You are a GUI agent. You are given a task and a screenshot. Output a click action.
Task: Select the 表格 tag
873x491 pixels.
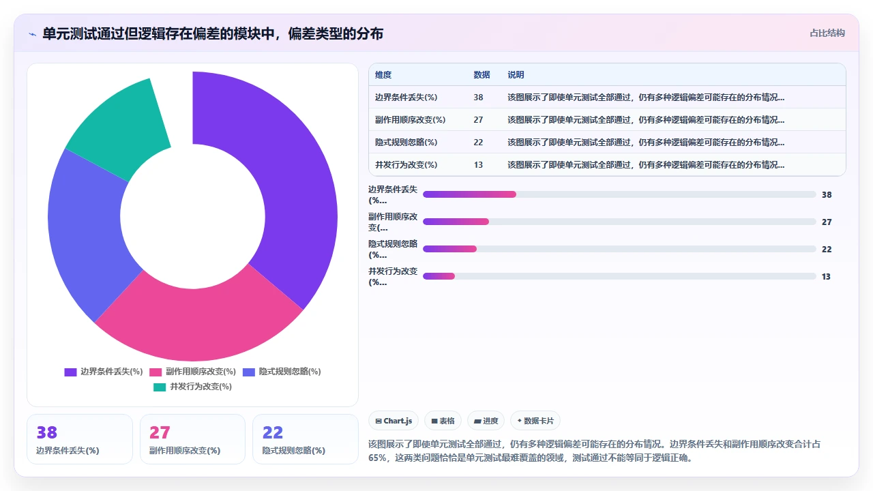click(443, 421)
